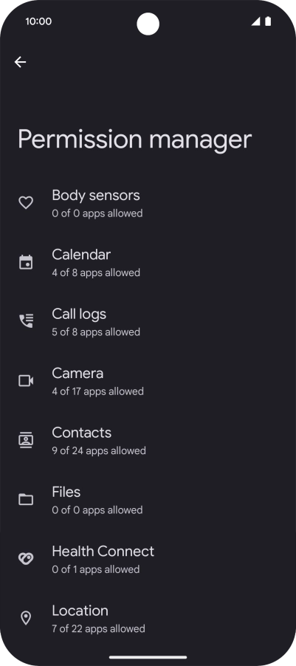The height and width of the screenshot is (666, 296).
Task: Select the Location pin icon
Action: (26, 618)
